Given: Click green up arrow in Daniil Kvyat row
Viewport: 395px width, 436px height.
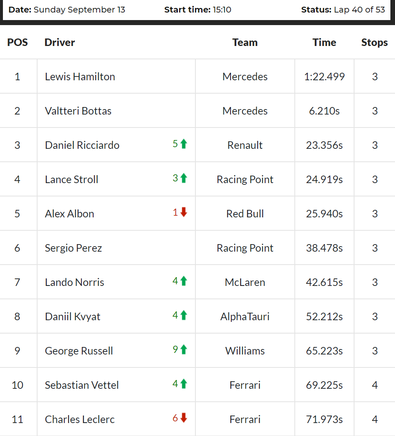Looking at the screenshot, I should coord(184,315).
